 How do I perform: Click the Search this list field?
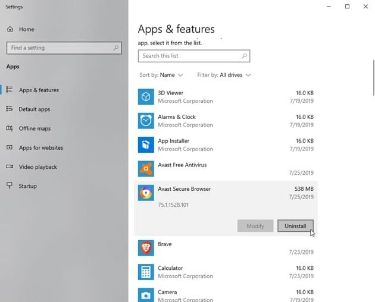pyautogui.click(x=194, y=56)
